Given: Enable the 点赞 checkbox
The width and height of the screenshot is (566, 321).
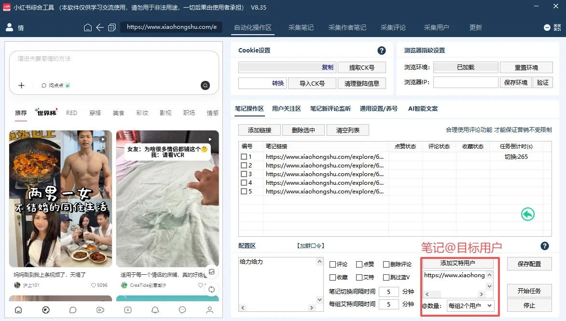Looking at the screenshot, I should [x=359, y=265].
